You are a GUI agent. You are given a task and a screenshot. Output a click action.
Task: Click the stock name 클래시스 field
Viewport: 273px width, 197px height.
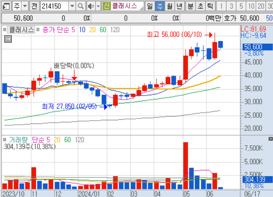(127, 6)
